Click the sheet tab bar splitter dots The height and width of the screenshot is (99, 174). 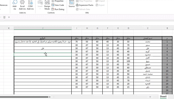click(x=54, y=97)
